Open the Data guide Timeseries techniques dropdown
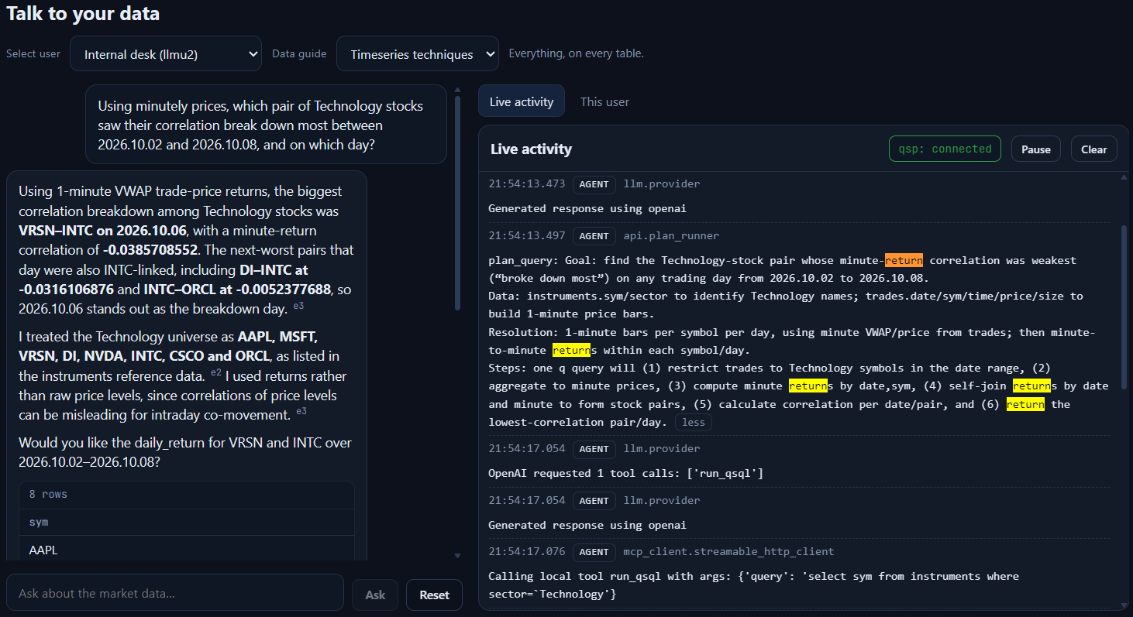The width and height of the screenshot is (1133, 617). (x=418, y=54)
